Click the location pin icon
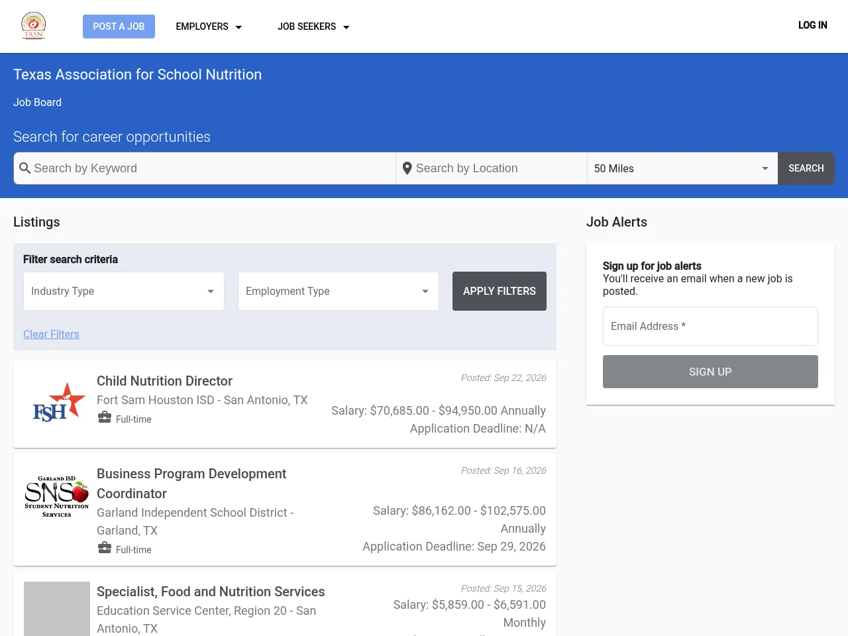 pyautogui.click(x=407, y=168)
